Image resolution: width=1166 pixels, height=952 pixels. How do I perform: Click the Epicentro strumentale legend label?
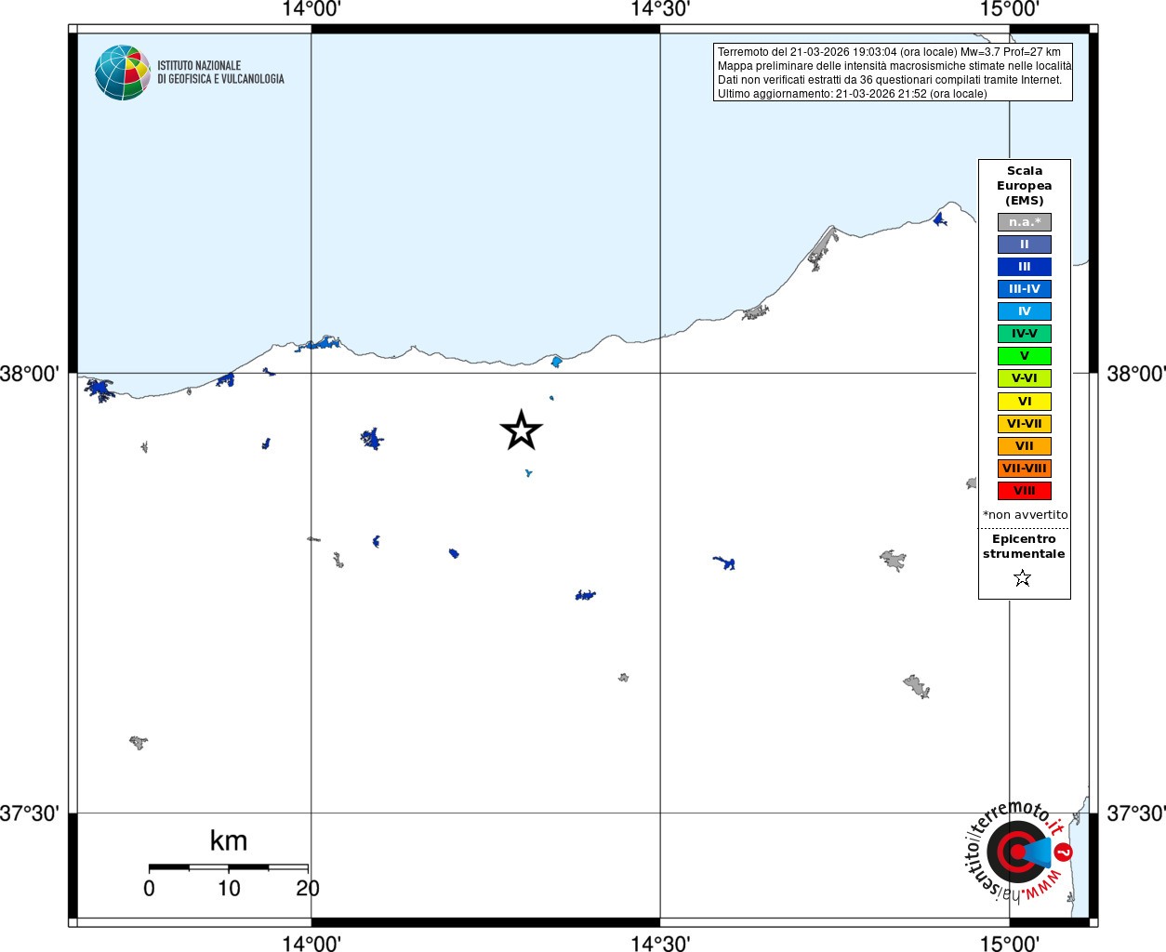(1024, 547)
